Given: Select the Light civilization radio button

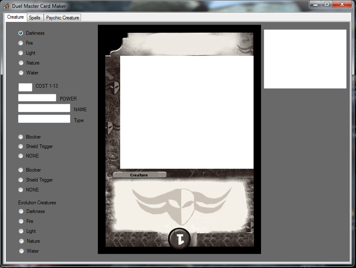Looking at the screenshot, I should pos(21,53).
